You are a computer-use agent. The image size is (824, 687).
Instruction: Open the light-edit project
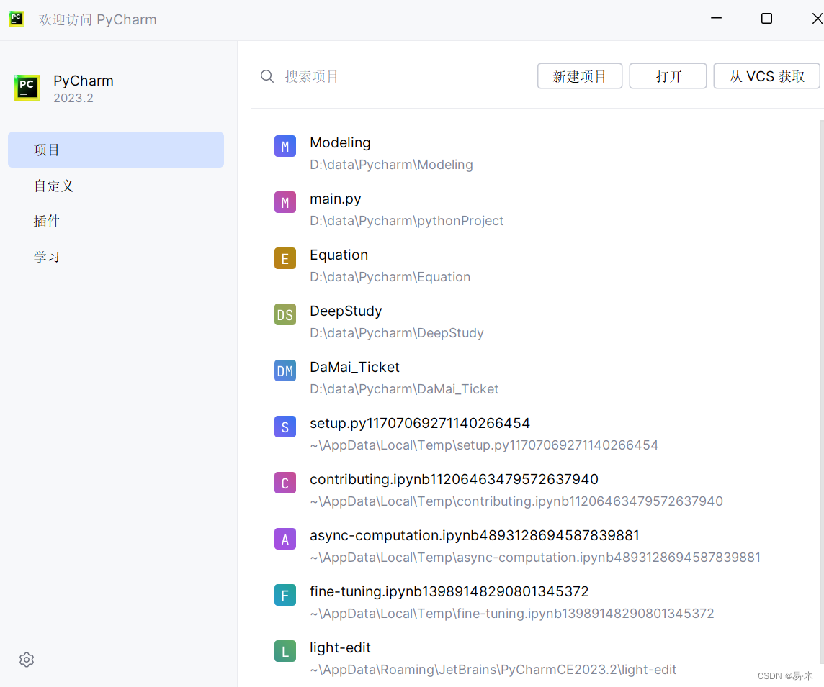tap(340, 647)
